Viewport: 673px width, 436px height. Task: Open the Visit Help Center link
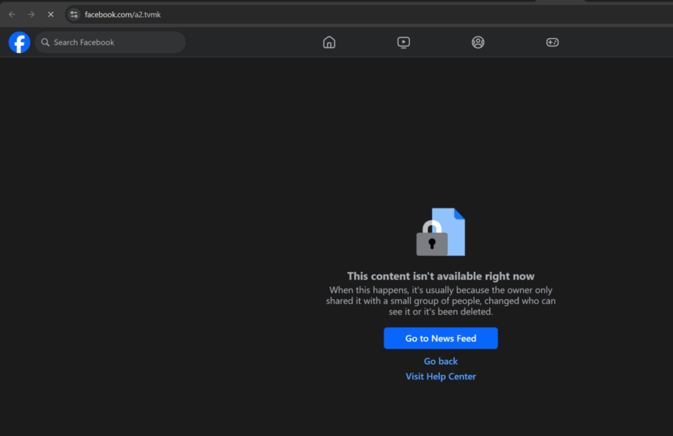440,376
